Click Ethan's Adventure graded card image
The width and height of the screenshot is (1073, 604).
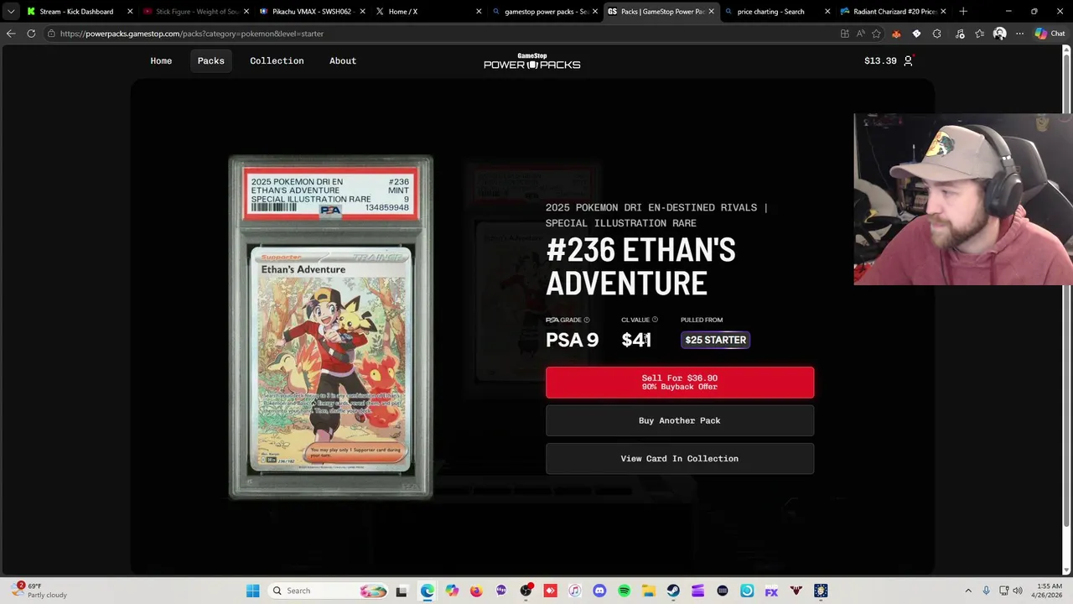[331, 327]
